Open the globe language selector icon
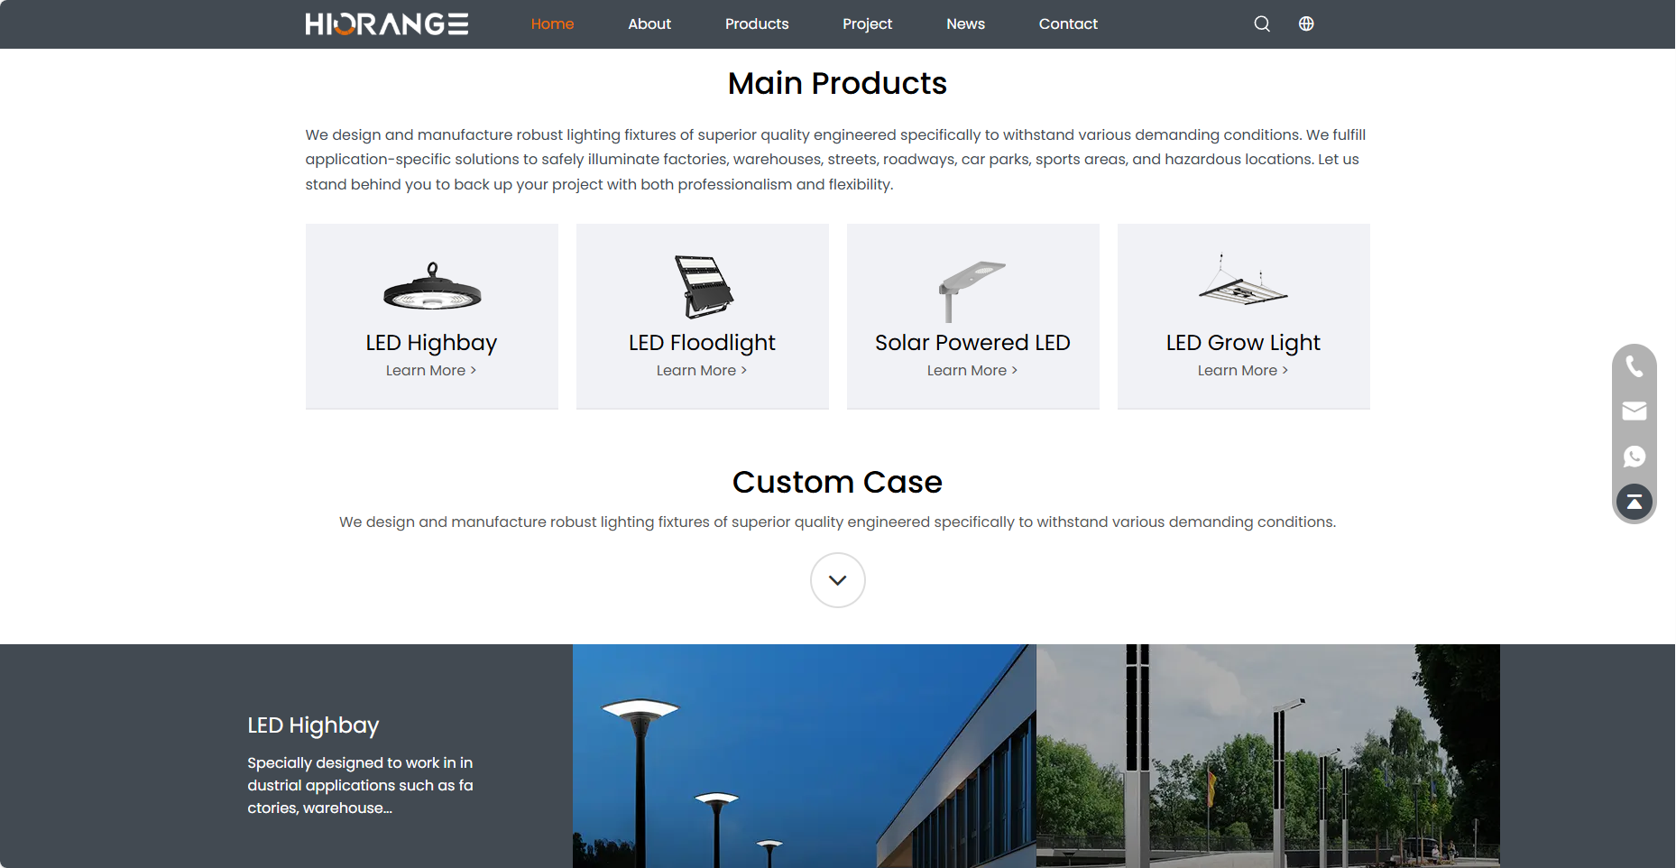Image resolution: width=1676 pixels, height=868 pixels. point(1306,24)
